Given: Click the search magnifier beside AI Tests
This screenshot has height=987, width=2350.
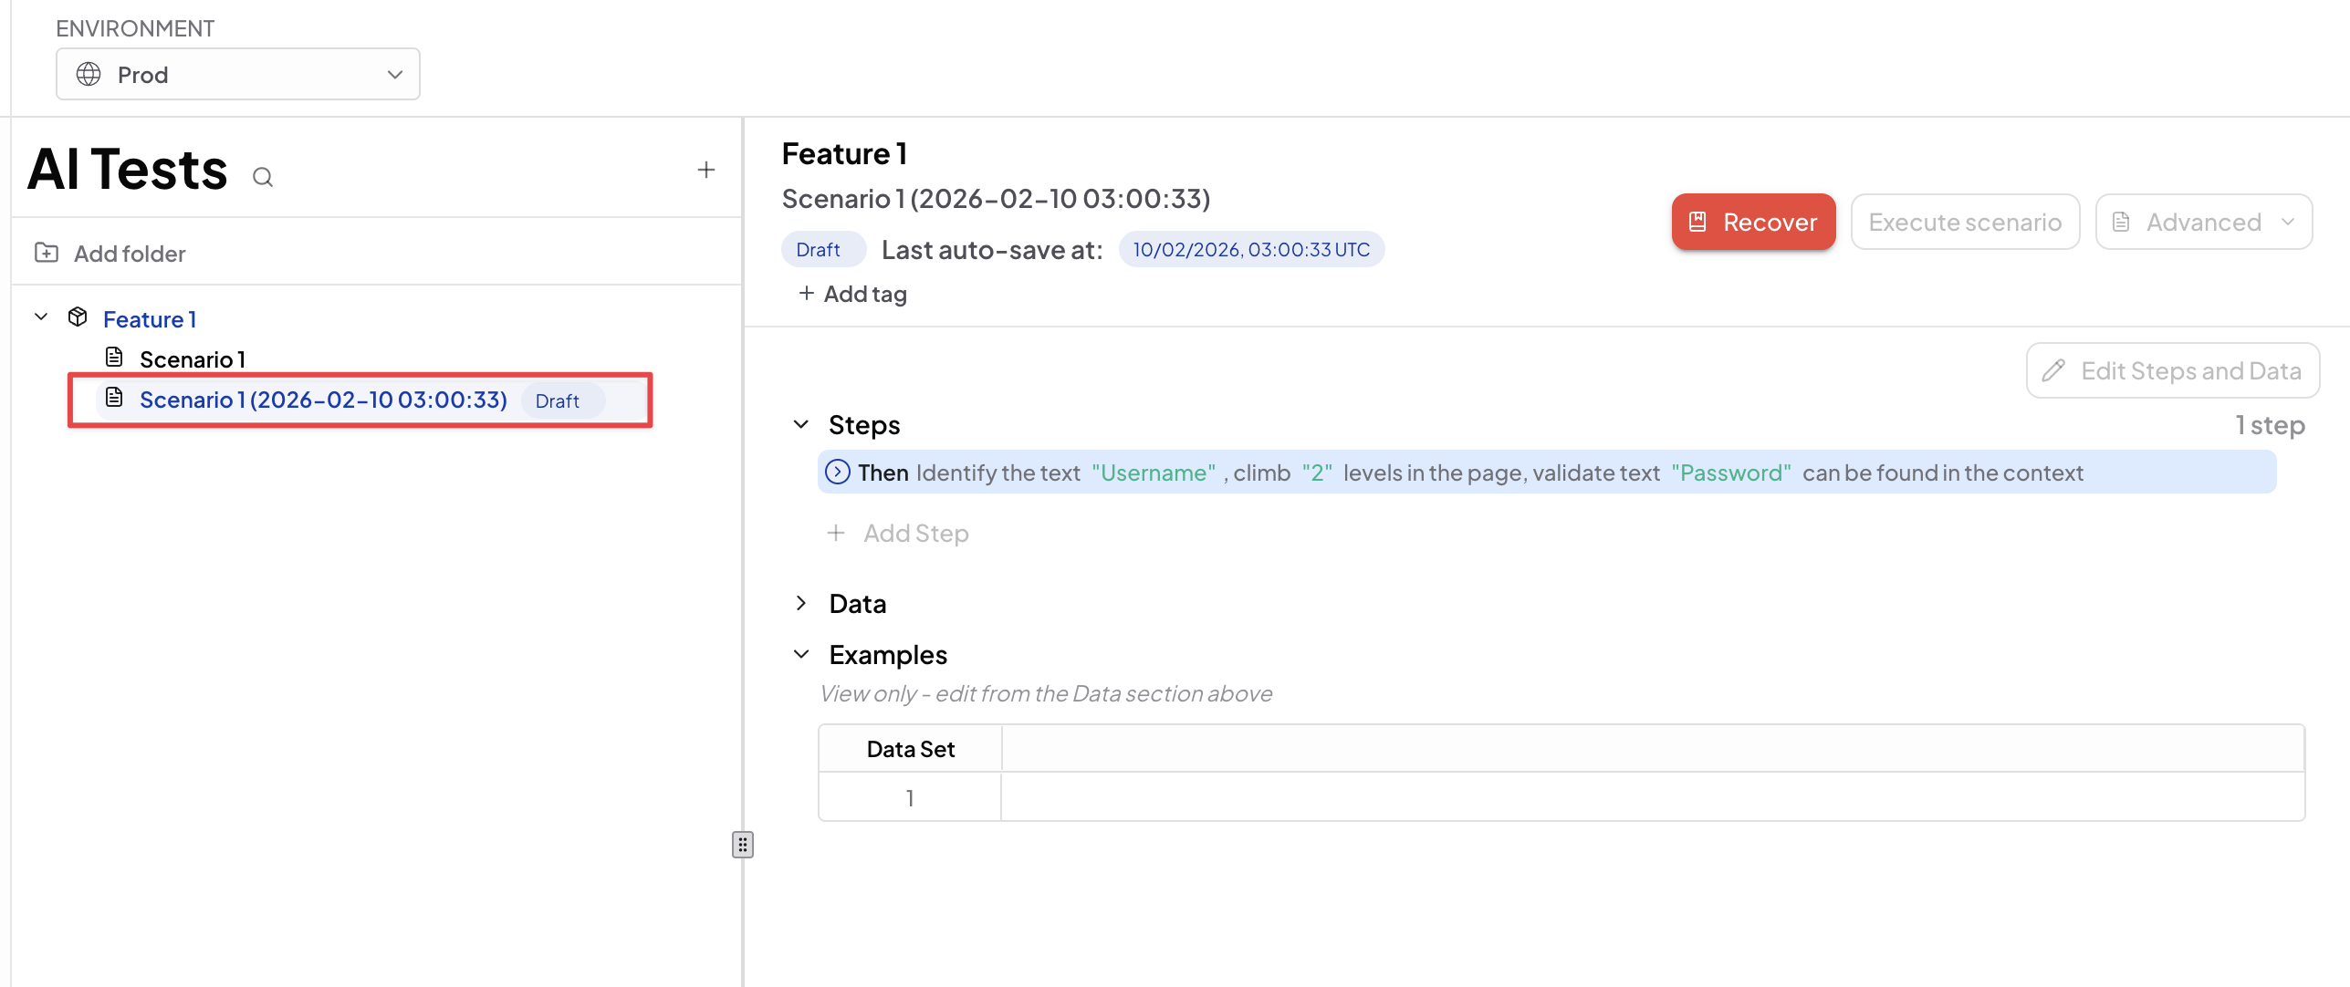Looking at the screenshot, I should (263, 177).
